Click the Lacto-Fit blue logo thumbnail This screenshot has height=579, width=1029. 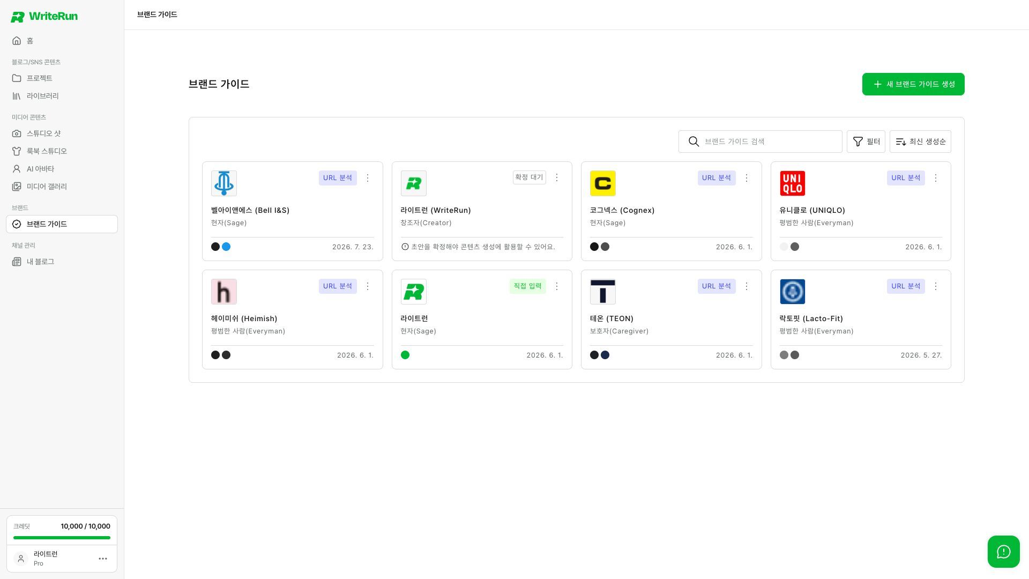coord(793,292)
